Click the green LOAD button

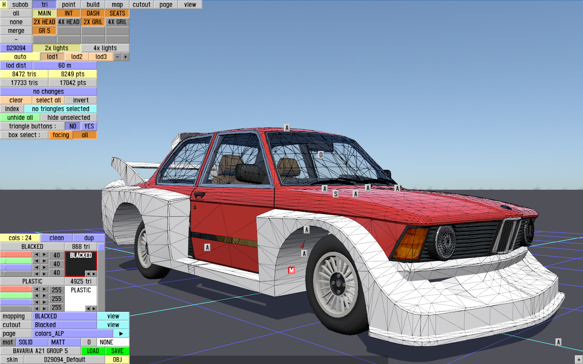pyautogui.click(x=93, y=351)
